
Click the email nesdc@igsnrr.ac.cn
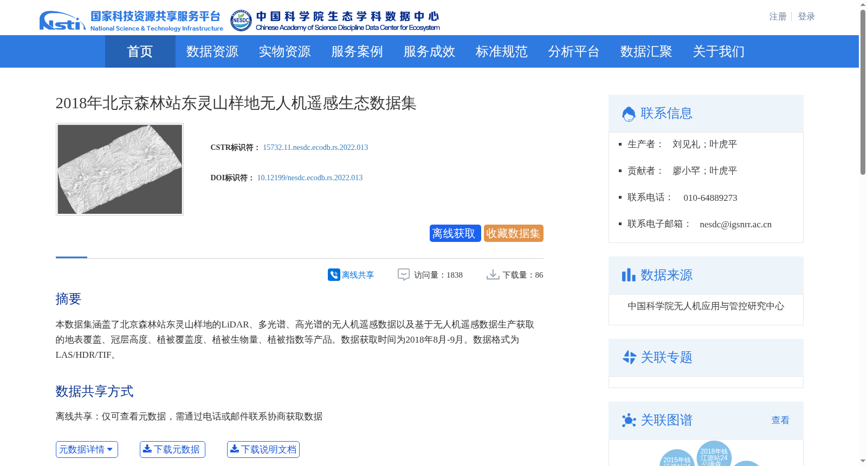point(735,224)
